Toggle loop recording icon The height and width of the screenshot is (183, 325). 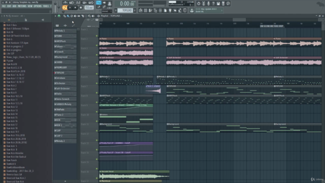[91, 3]
